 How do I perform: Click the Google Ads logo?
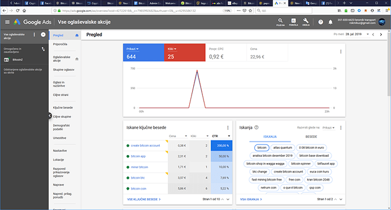[32, 22]
